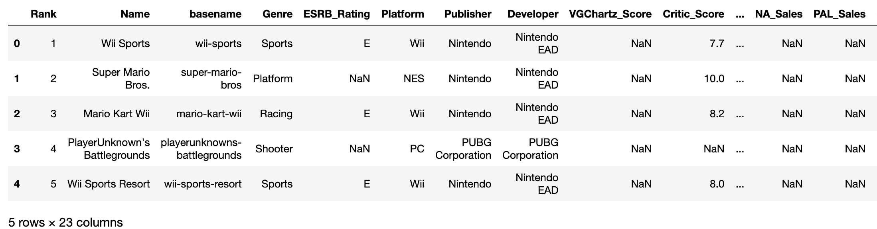Click the NA_Sales column header

[779, 14]
